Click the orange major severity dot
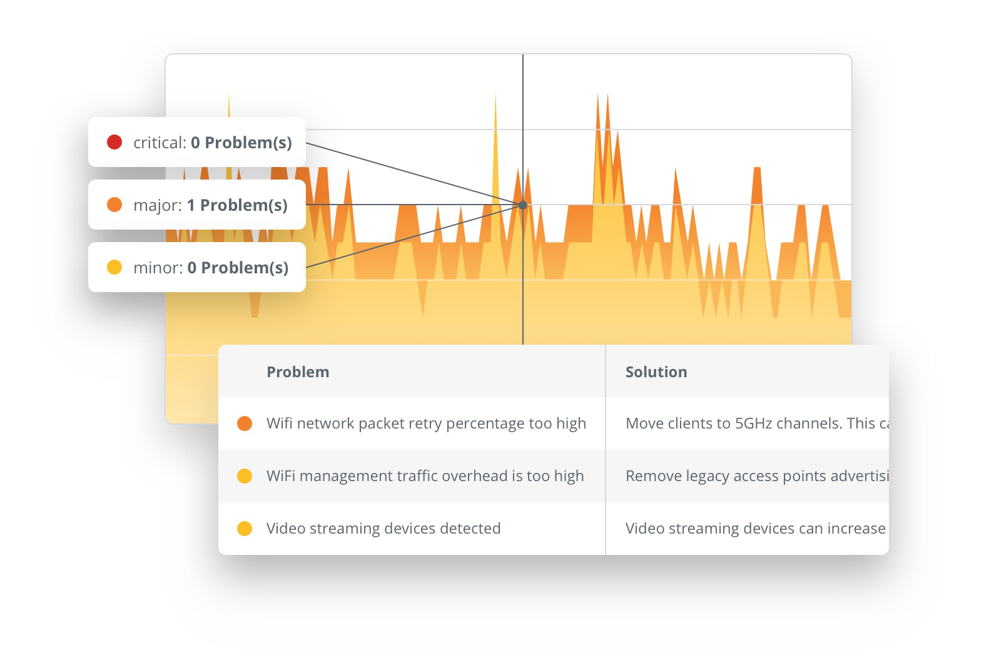Image resolution: width=984 pixels, height=670 pixels. coord(114,205)
